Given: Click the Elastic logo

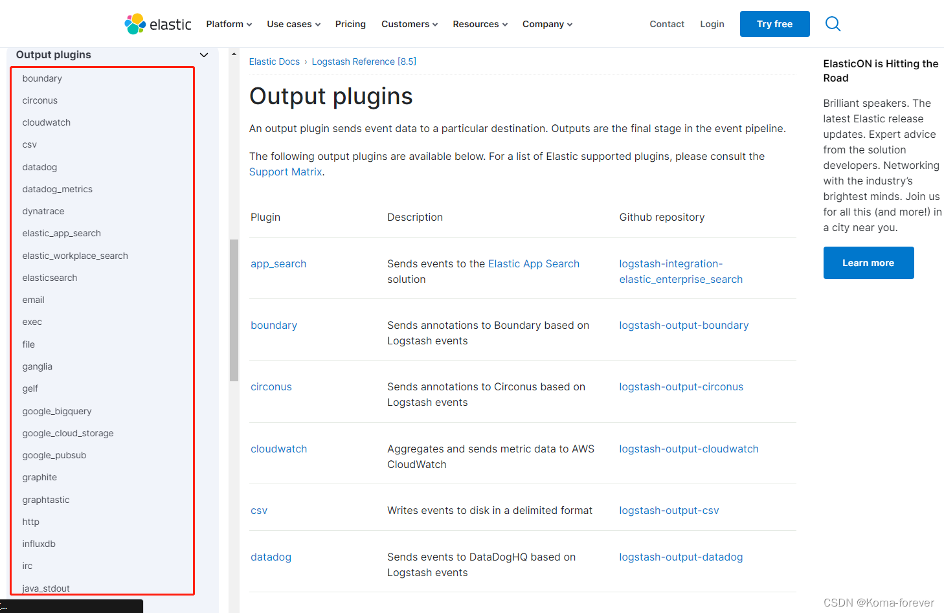Looking at the screenshot, I should tap(157, 23).
